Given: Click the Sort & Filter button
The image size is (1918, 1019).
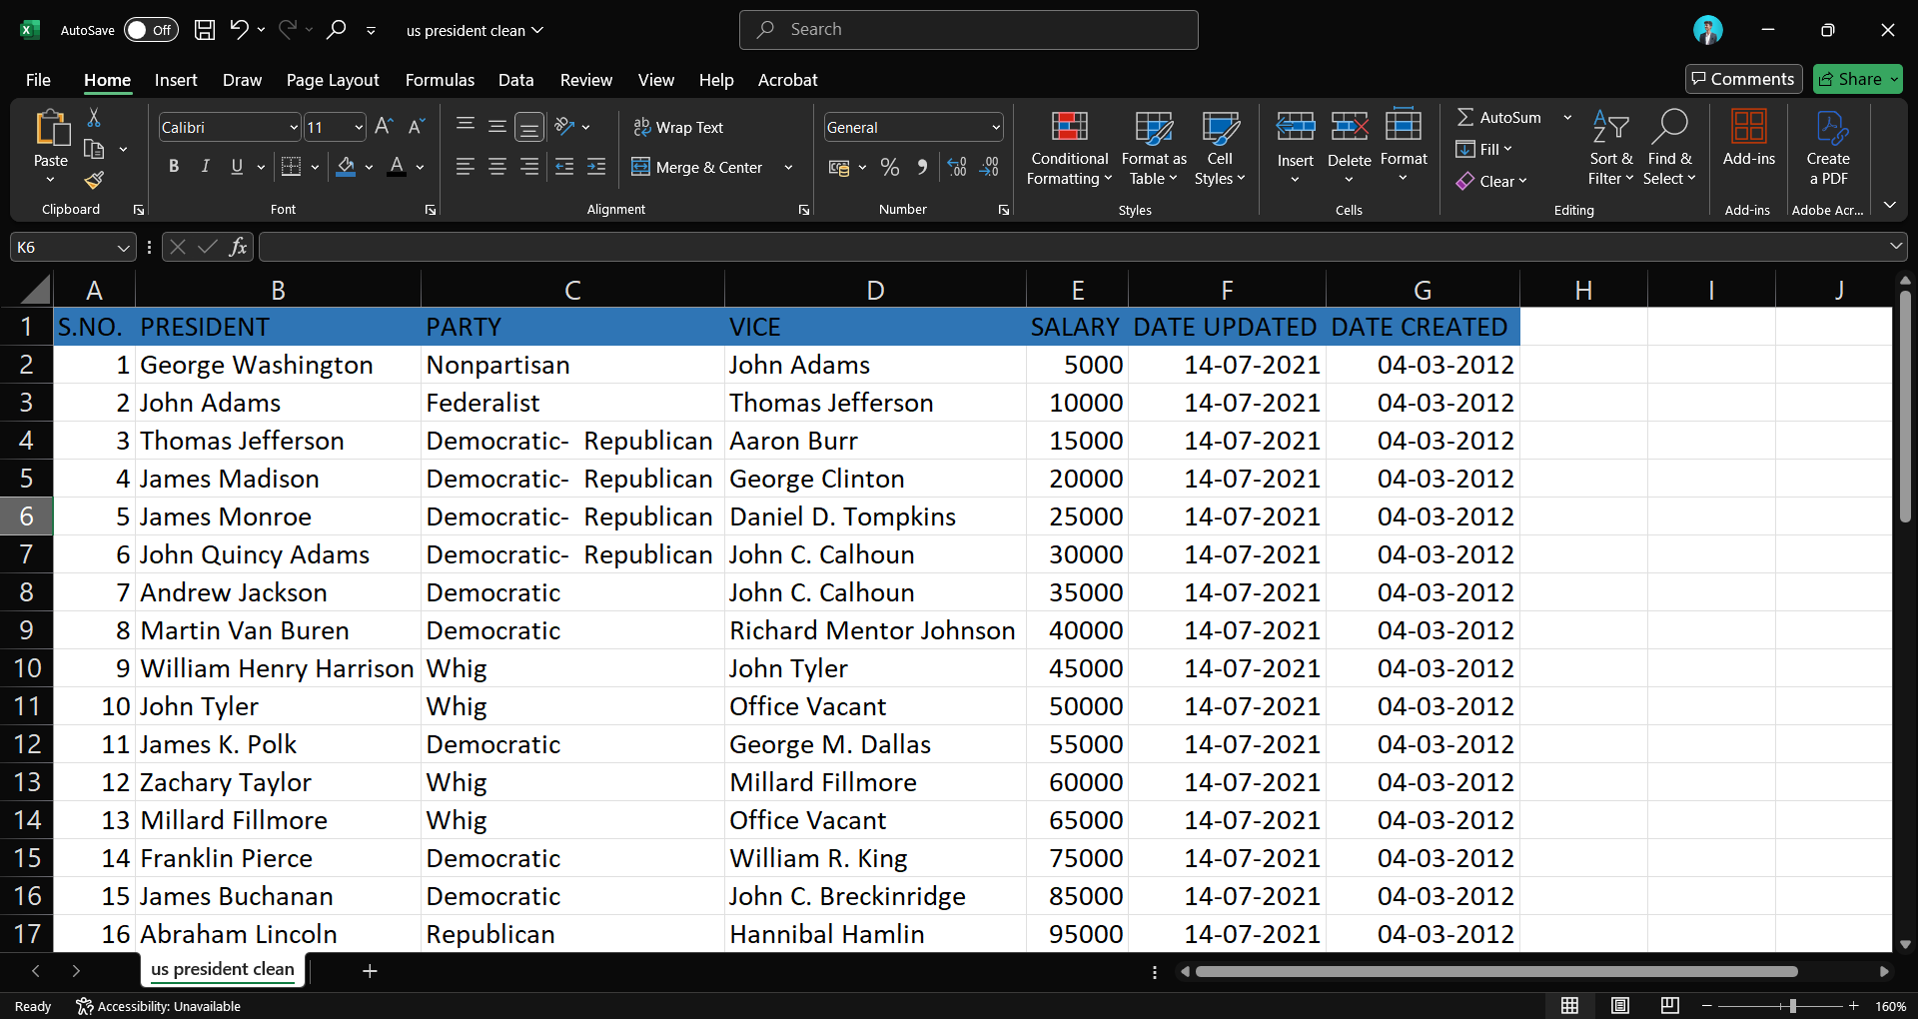Looking at the screenshot, I should pos(1610,147).
